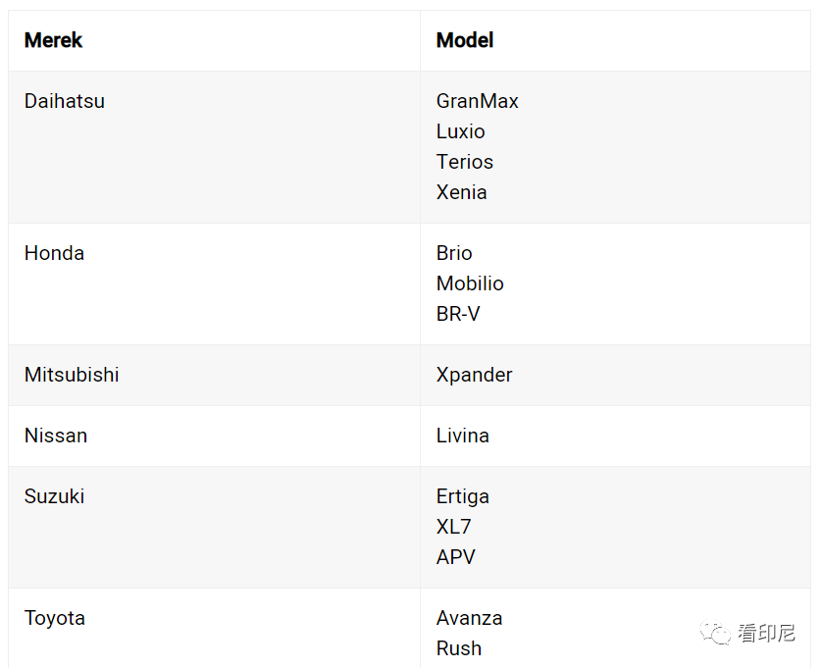Select the Xenia model text

[461, 192]
